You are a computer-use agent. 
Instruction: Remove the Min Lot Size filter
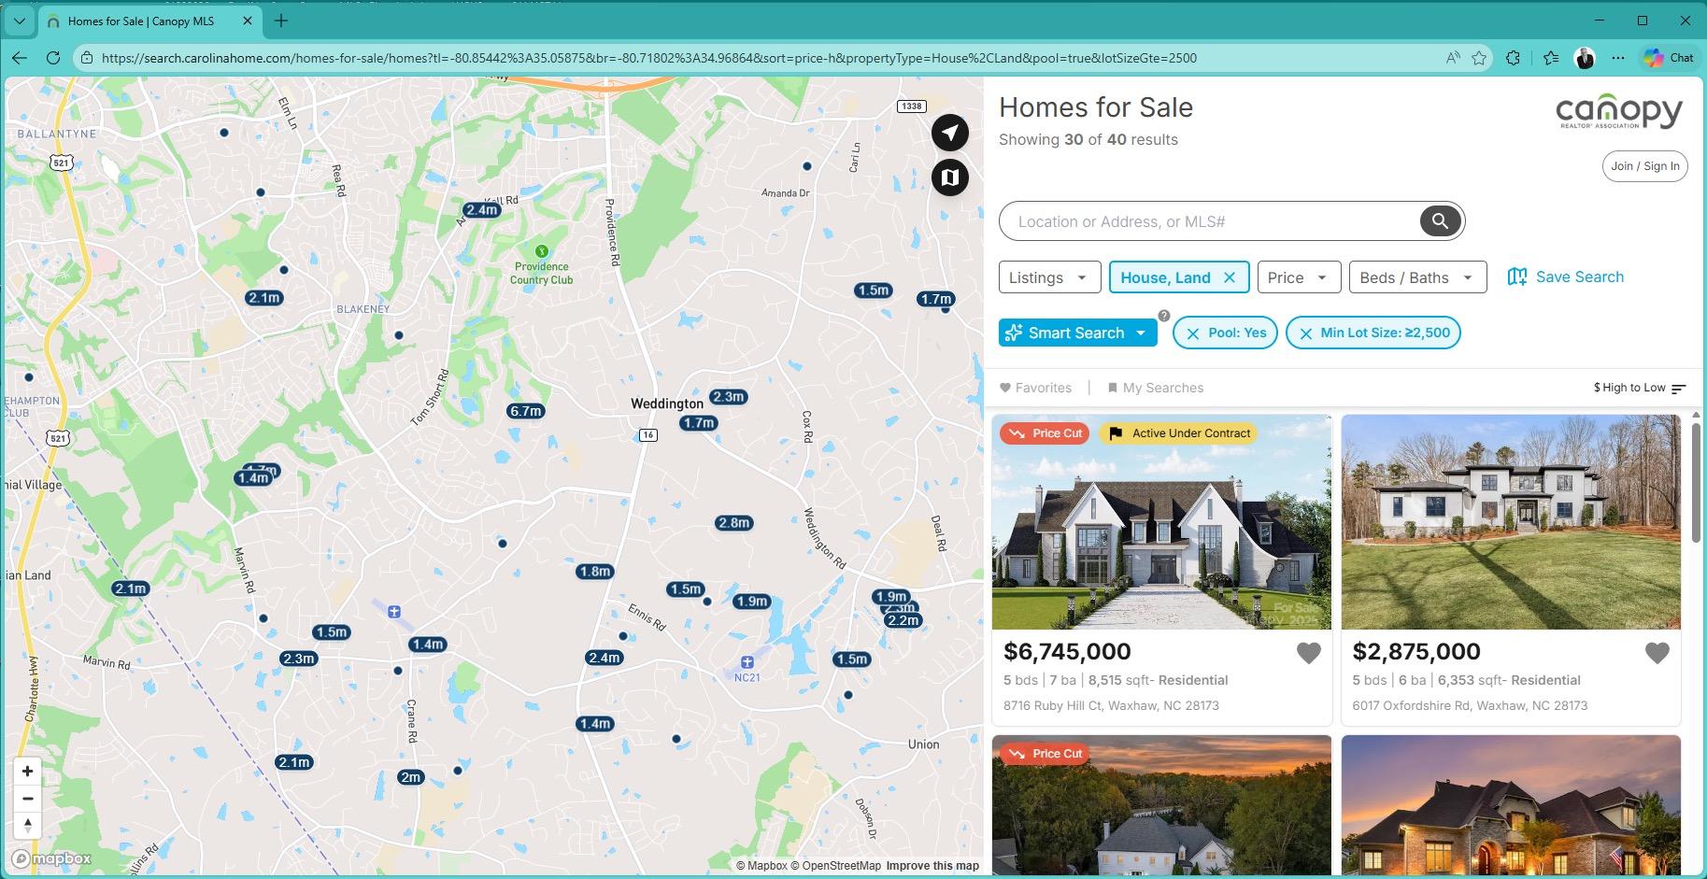point(1306,333)
